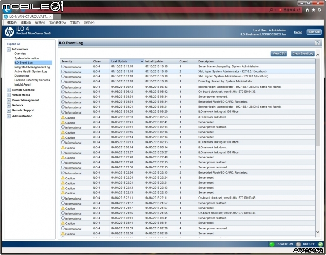The image size is (326, 255).
Task: Click 'Server Name changed by: System Administrator.'
Action: click(229, 66)
